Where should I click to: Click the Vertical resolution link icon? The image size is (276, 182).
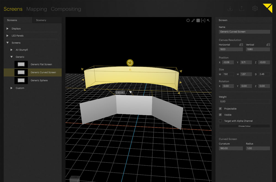pos(268,44)
